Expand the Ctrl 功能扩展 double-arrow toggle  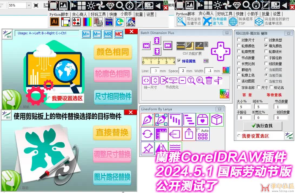coord(206,44)
